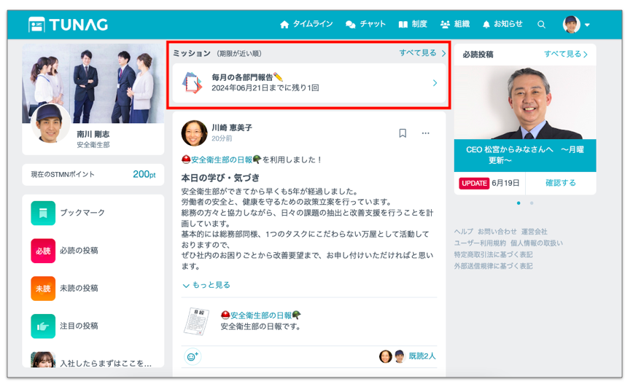Click the 確認する link
Image resolution: width=633 pixels, height=384 pixels.
pos(560,183)
